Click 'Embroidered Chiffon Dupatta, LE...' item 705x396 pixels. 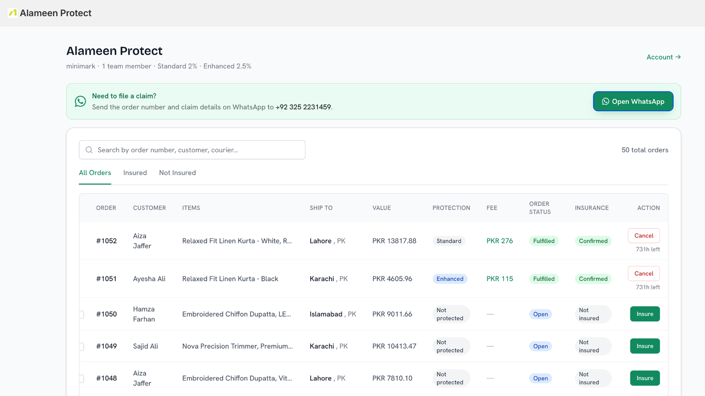(237, 314)
